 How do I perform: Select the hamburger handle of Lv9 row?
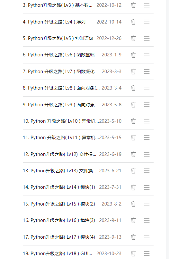(x=147, y=105)
